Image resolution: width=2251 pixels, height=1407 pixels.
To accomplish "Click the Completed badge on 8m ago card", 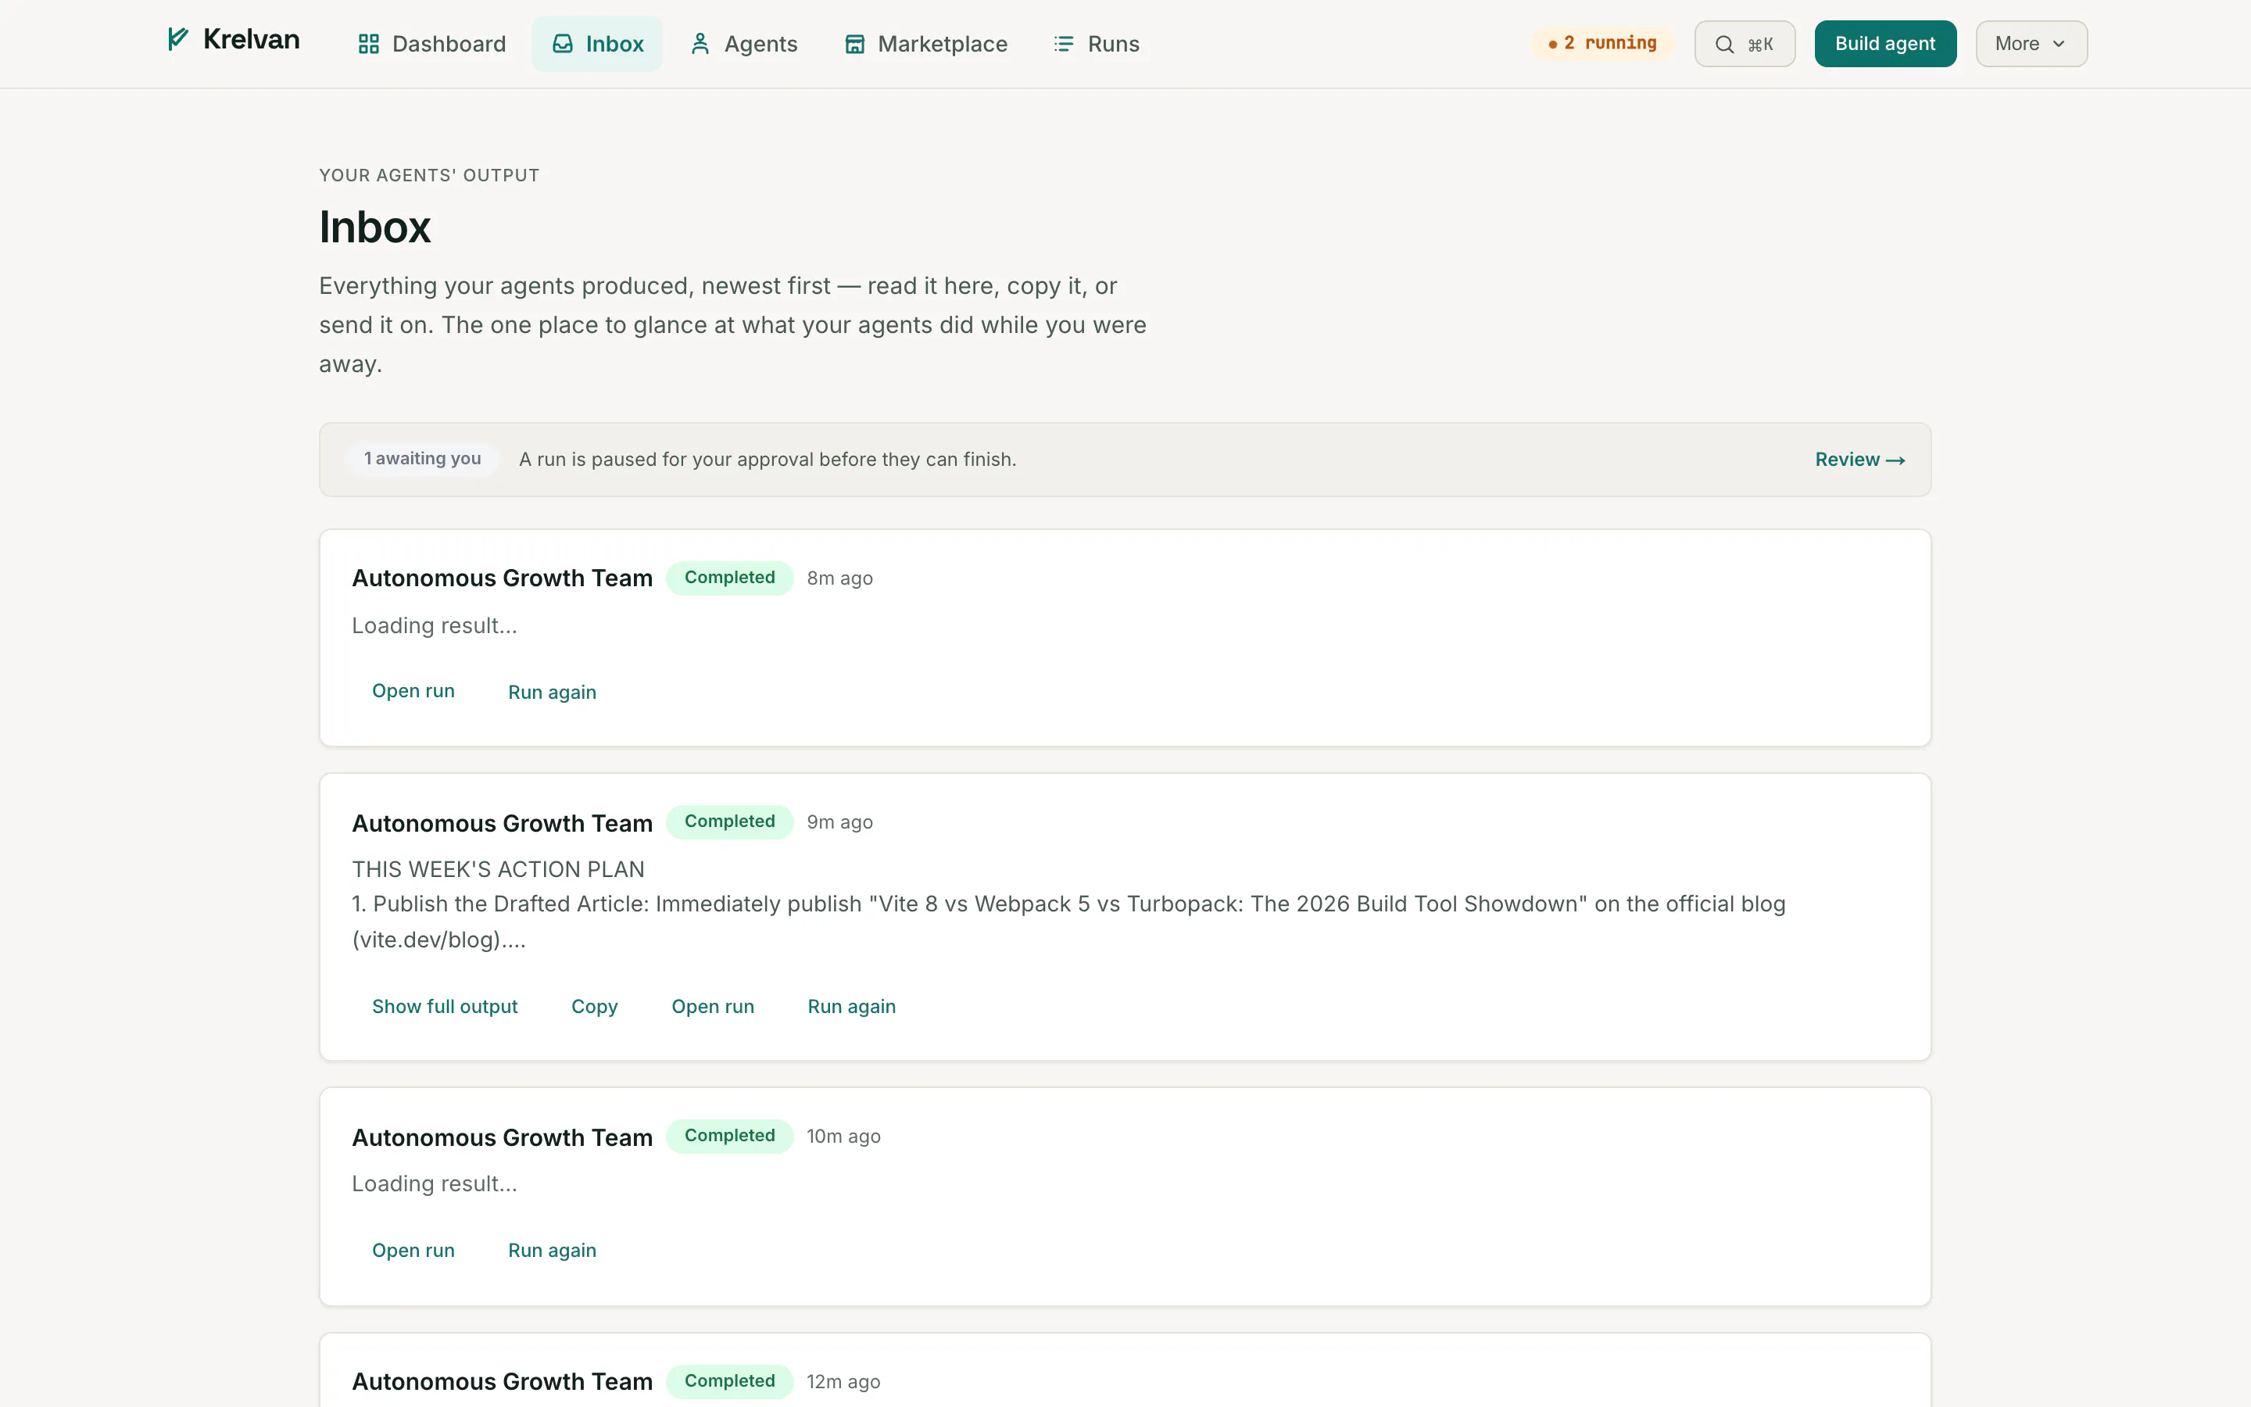I will pos(730,578).
